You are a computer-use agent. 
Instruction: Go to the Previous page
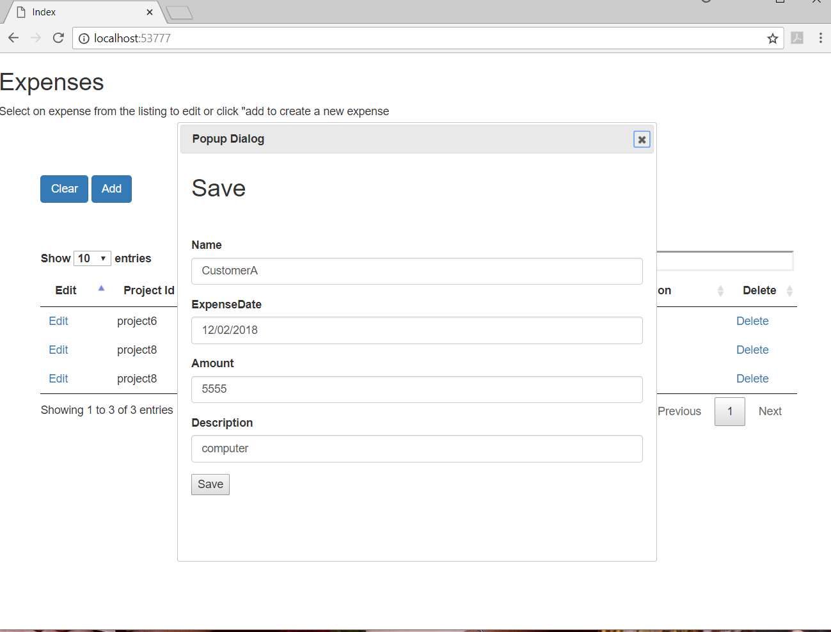tap(679, 411)
